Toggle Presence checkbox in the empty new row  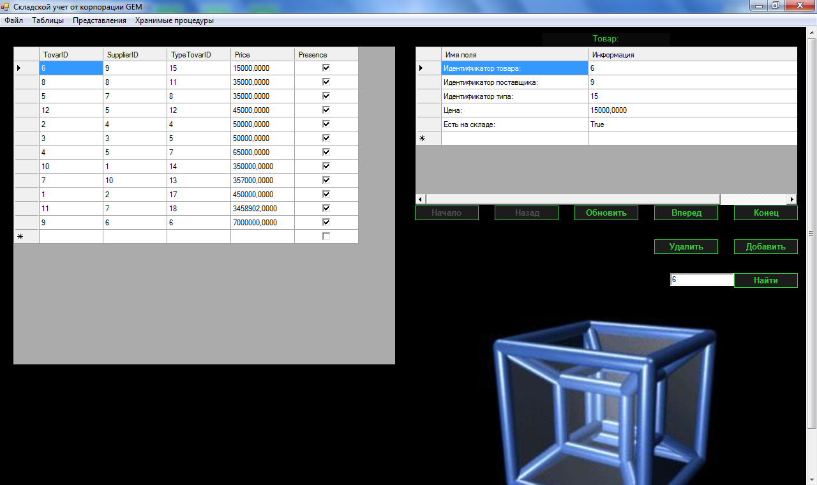click(x=326, y=236)
